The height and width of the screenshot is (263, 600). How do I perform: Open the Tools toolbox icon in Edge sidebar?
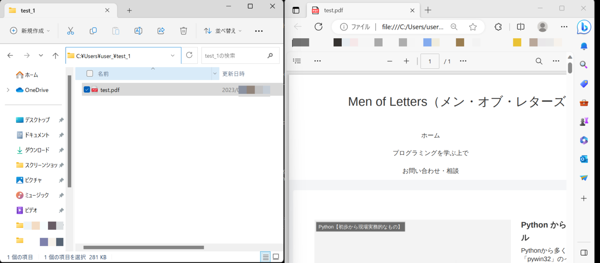click(x=584, y=102)
